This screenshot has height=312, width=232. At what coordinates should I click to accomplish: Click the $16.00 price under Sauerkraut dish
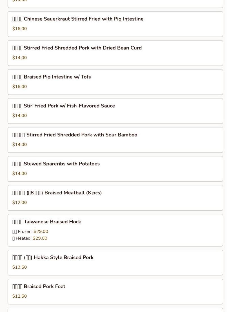19,28
